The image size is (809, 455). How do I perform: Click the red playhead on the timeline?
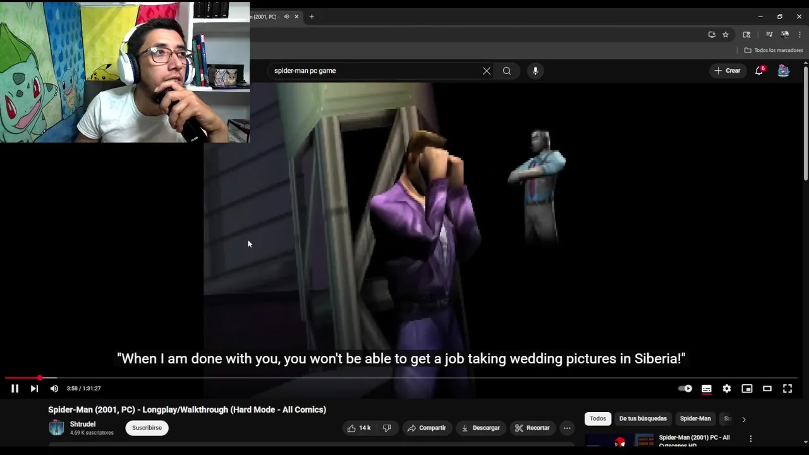[x=40, y=378]
